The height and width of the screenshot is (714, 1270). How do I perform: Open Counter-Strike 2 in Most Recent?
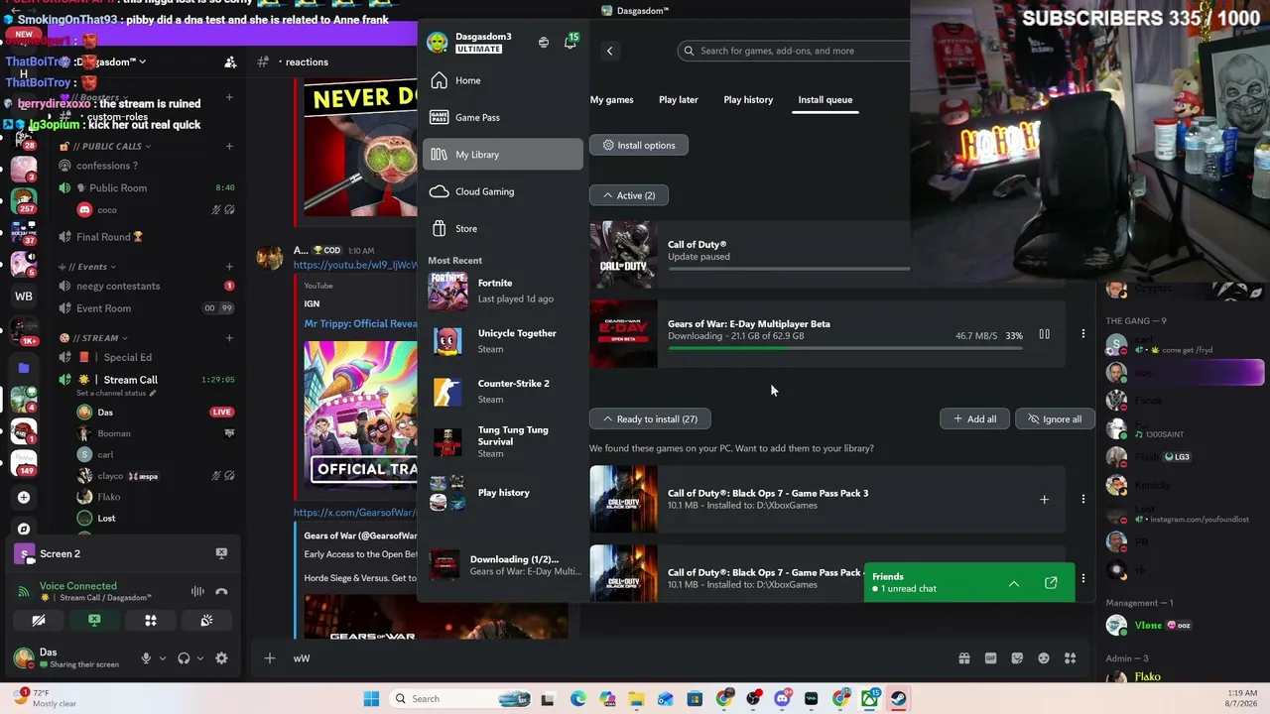[x=503, y=391]
